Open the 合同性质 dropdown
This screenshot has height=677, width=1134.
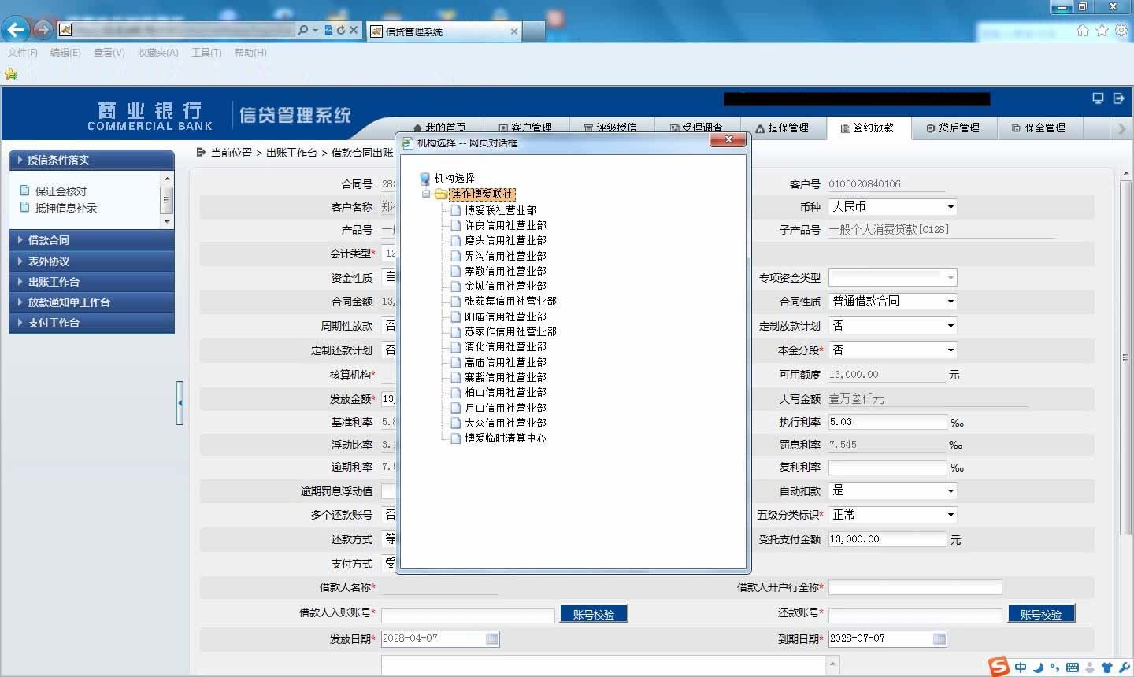tap(893, 302)
